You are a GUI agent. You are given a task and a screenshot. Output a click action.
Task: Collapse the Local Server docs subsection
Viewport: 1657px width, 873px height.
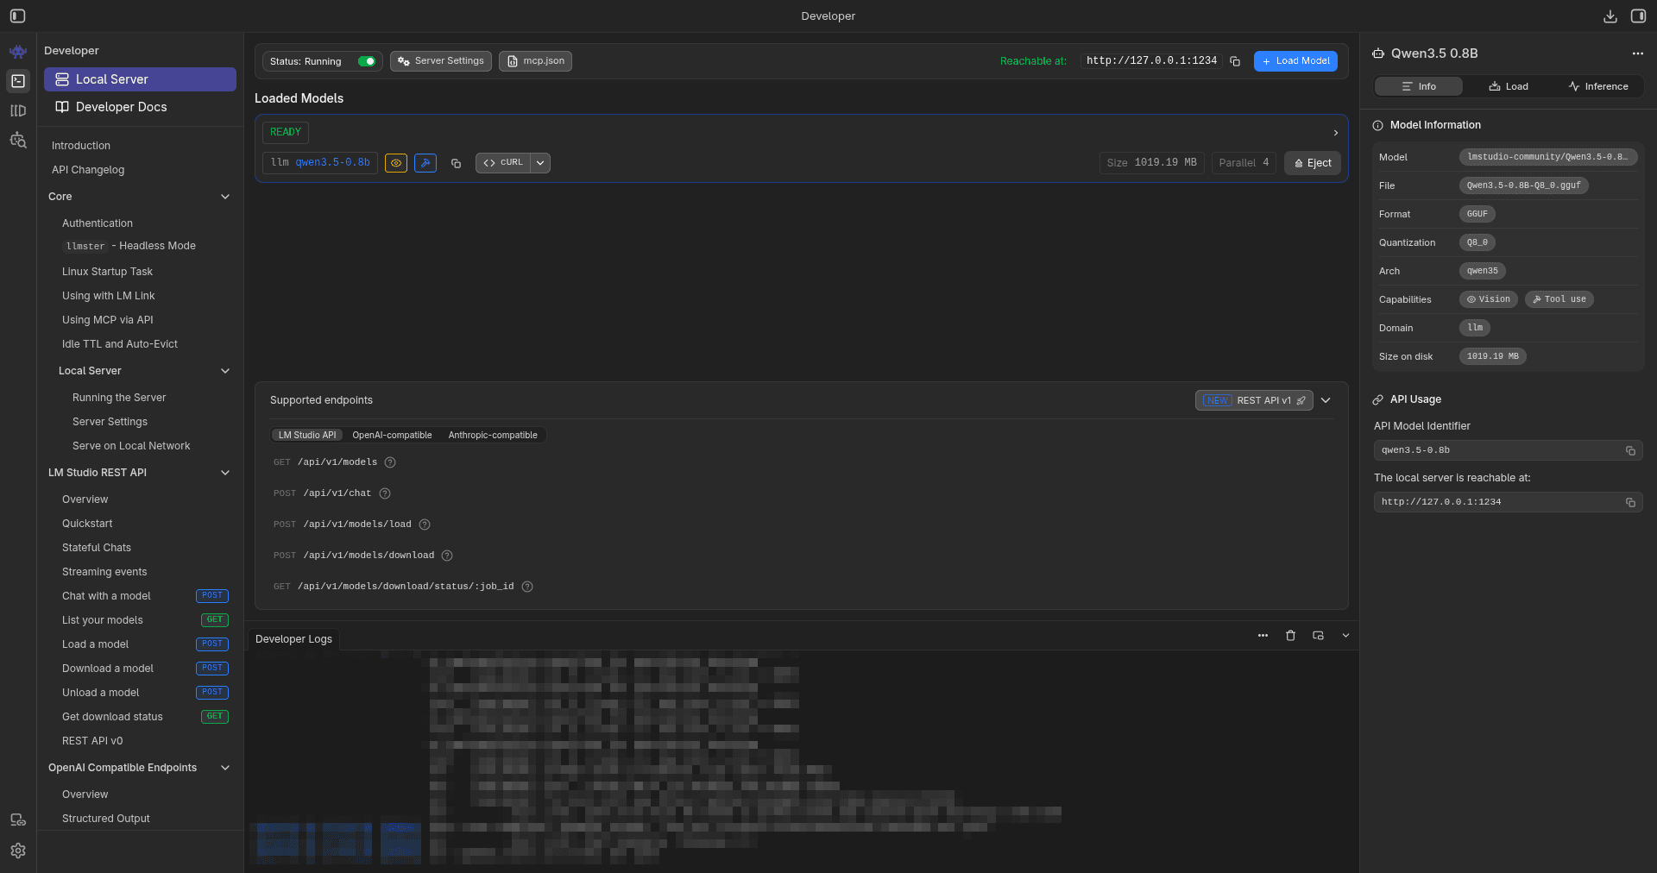(225, 371)
